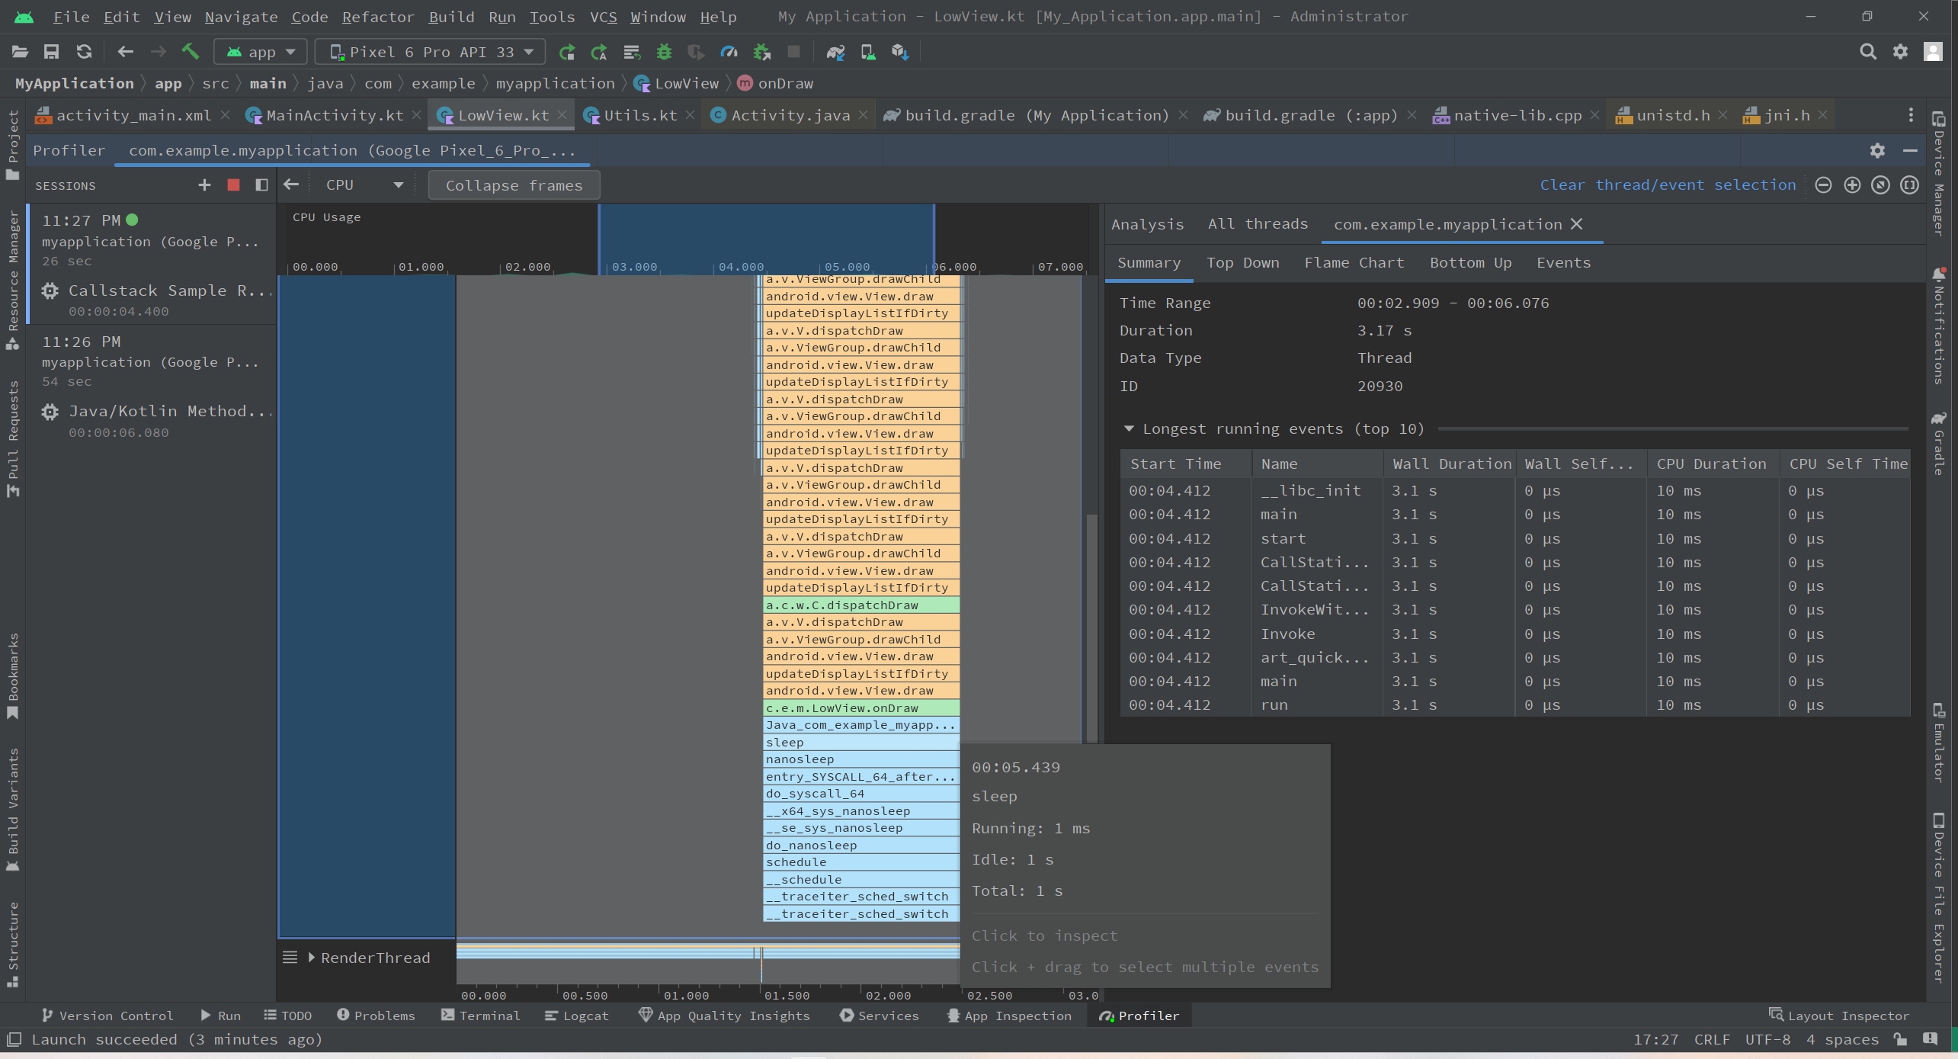Switch to the Bottom Up tab

point(1470,263)
